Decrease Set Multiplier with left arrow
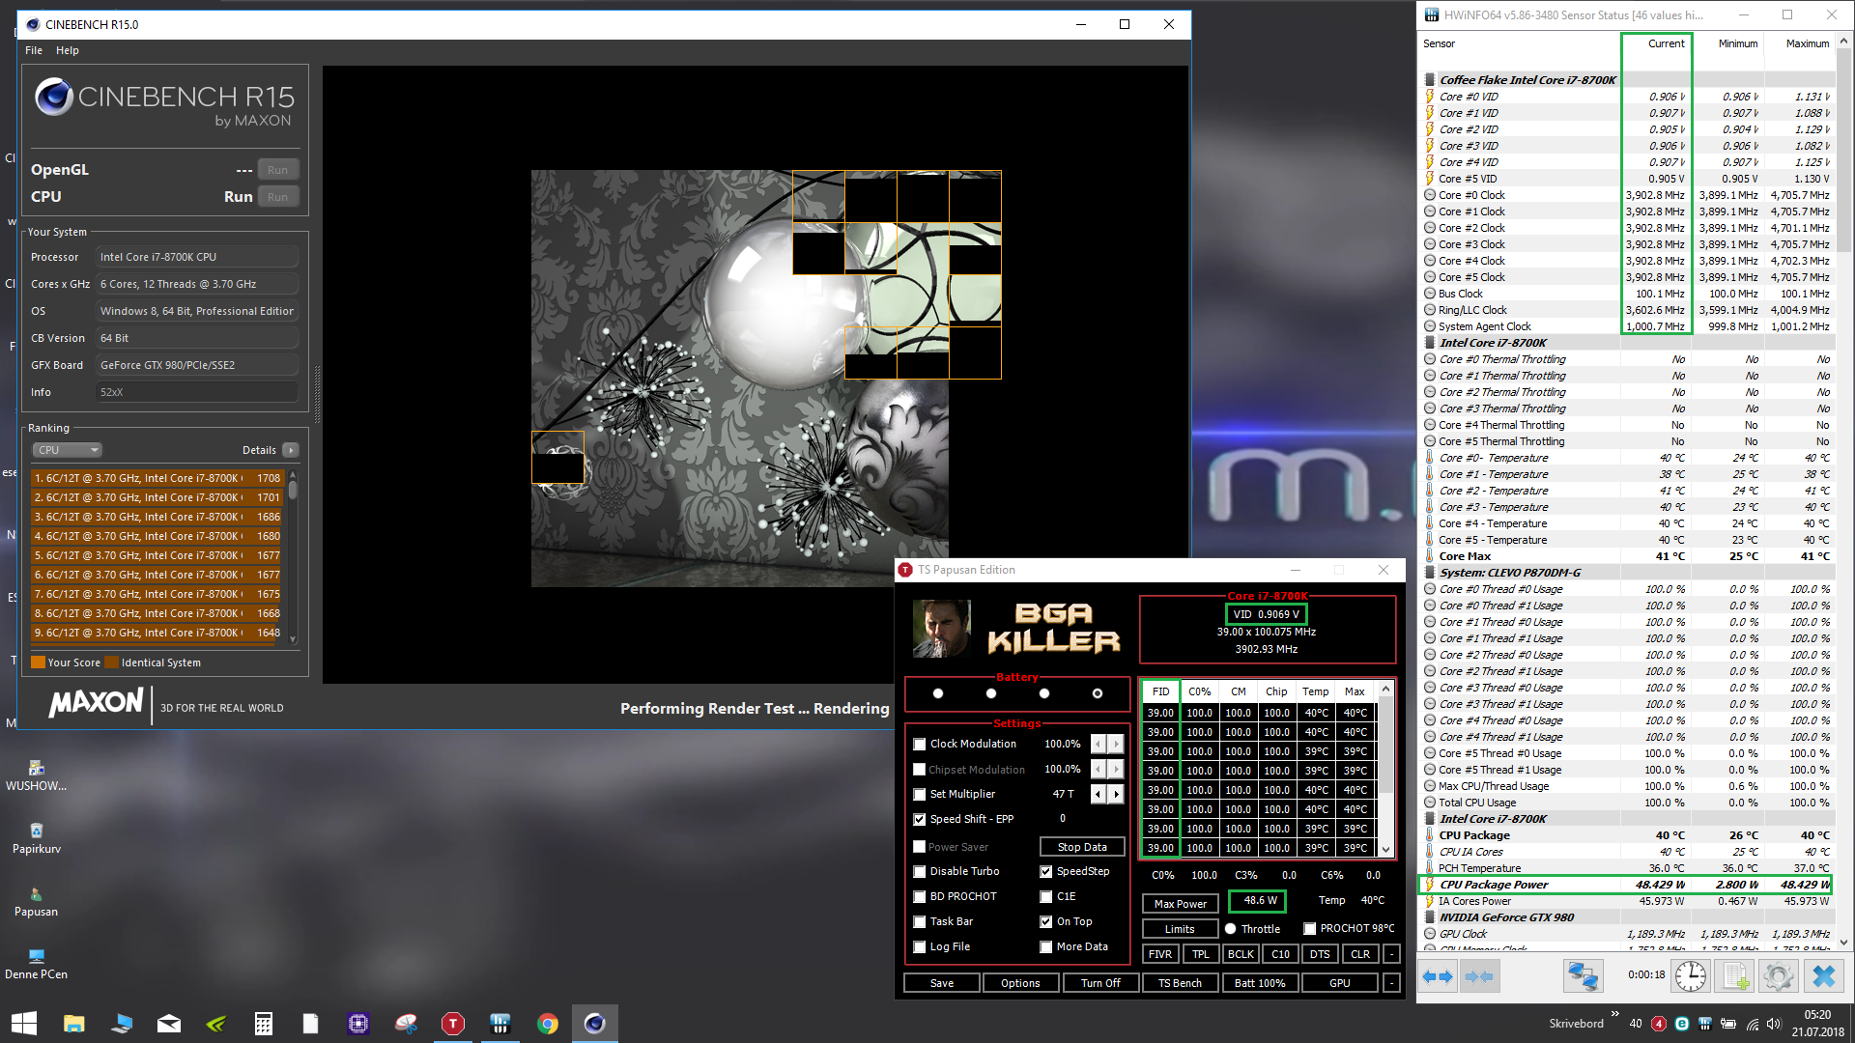 click(1099, 794)
